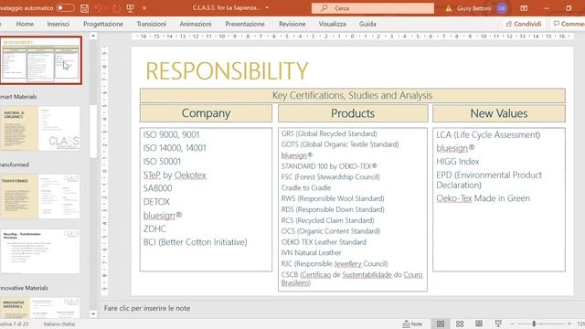Click the IVN Natural Leather line

[311, 252]
